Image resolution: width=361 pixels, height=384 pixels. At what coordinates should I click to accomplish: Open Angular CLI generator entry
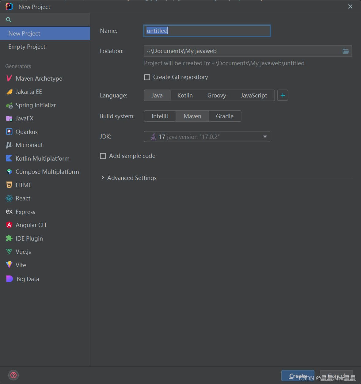(x=45, y=225)
